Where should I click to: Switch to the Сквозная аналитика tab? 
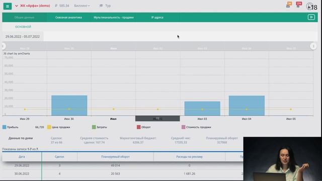coord(68,18)
